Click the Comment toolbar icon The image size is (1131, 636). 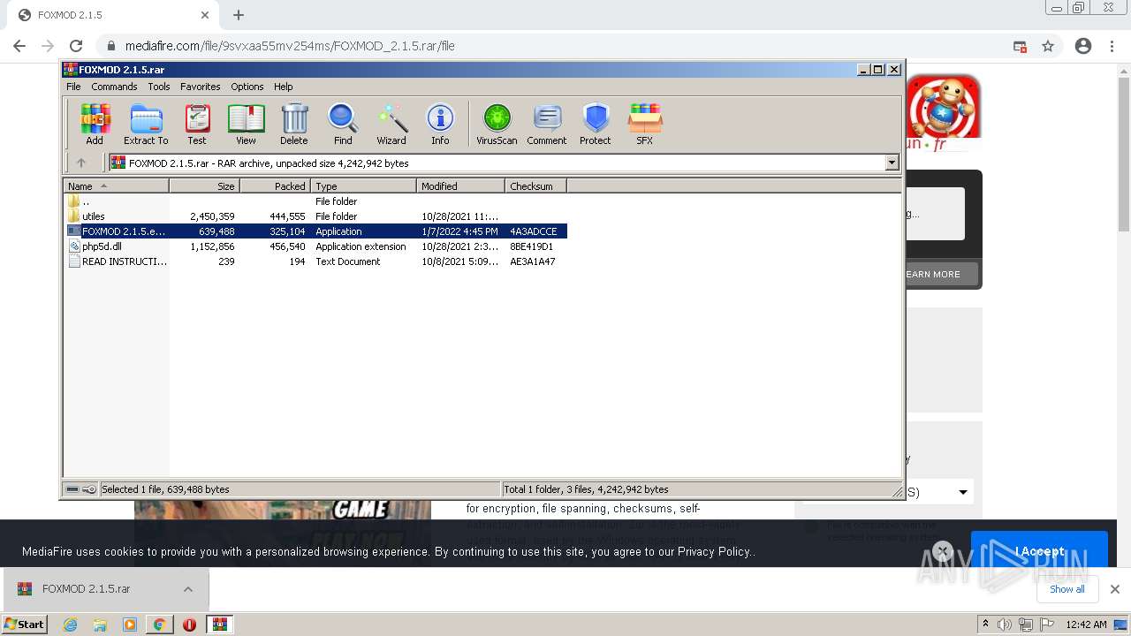[x=547, y=124]
